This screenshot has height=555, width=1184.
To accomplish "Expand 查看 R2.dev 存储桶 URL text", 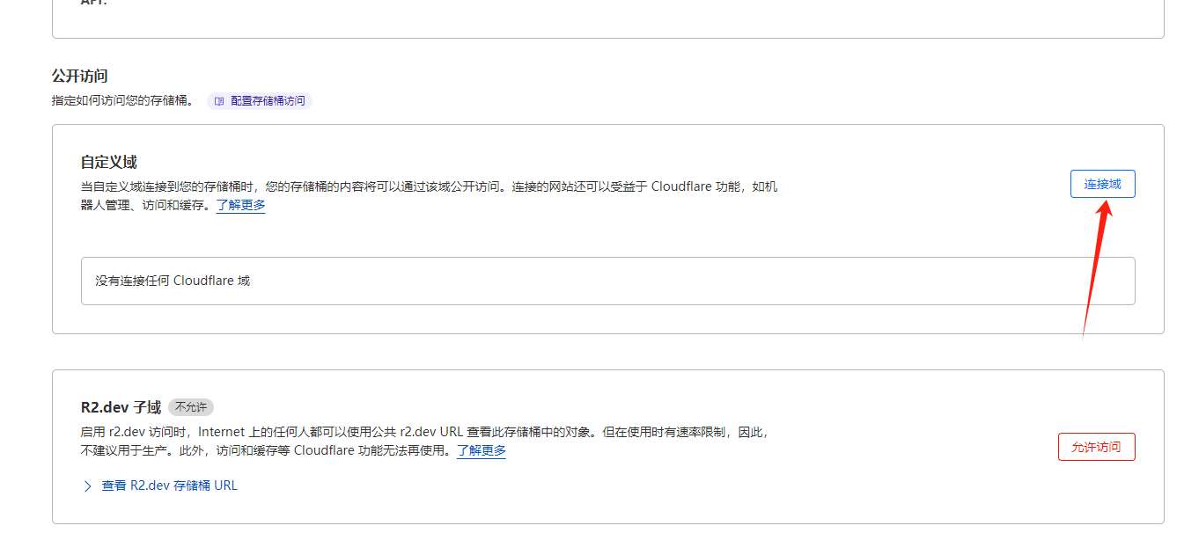I will tap(169, 486).
